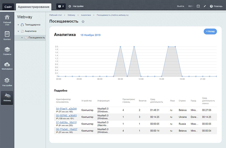Image resolution: width=226 pixels, height=148 pixels.
Task: Collapse the Аналитика tree node arrow
Action: (18, 31)
